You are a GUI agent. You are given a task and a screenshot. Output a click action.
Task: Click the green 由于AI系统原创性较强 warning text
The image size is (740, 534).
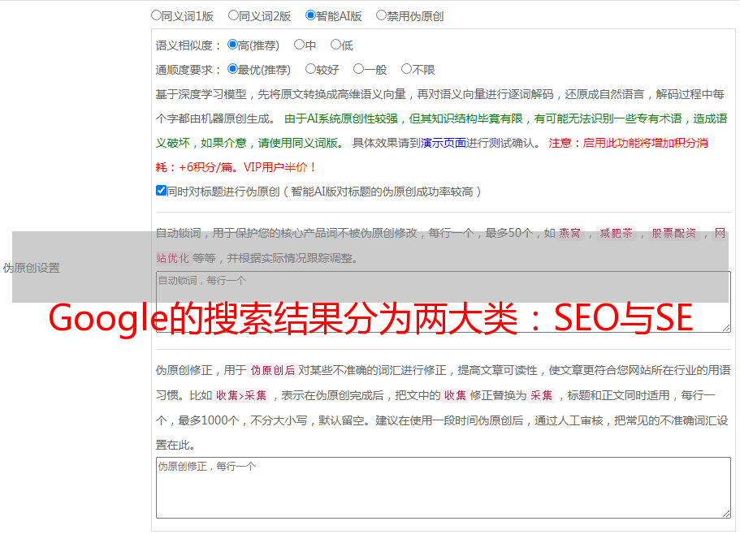[341, 118]
